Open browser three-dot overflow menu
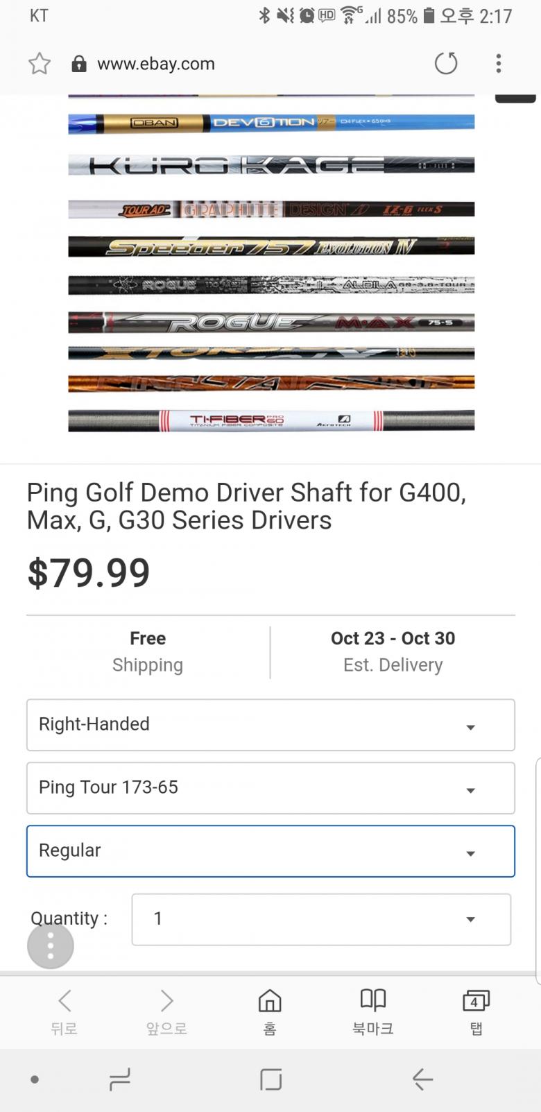Viewport: 541px width, 1112px height. [x=498, y=64]
